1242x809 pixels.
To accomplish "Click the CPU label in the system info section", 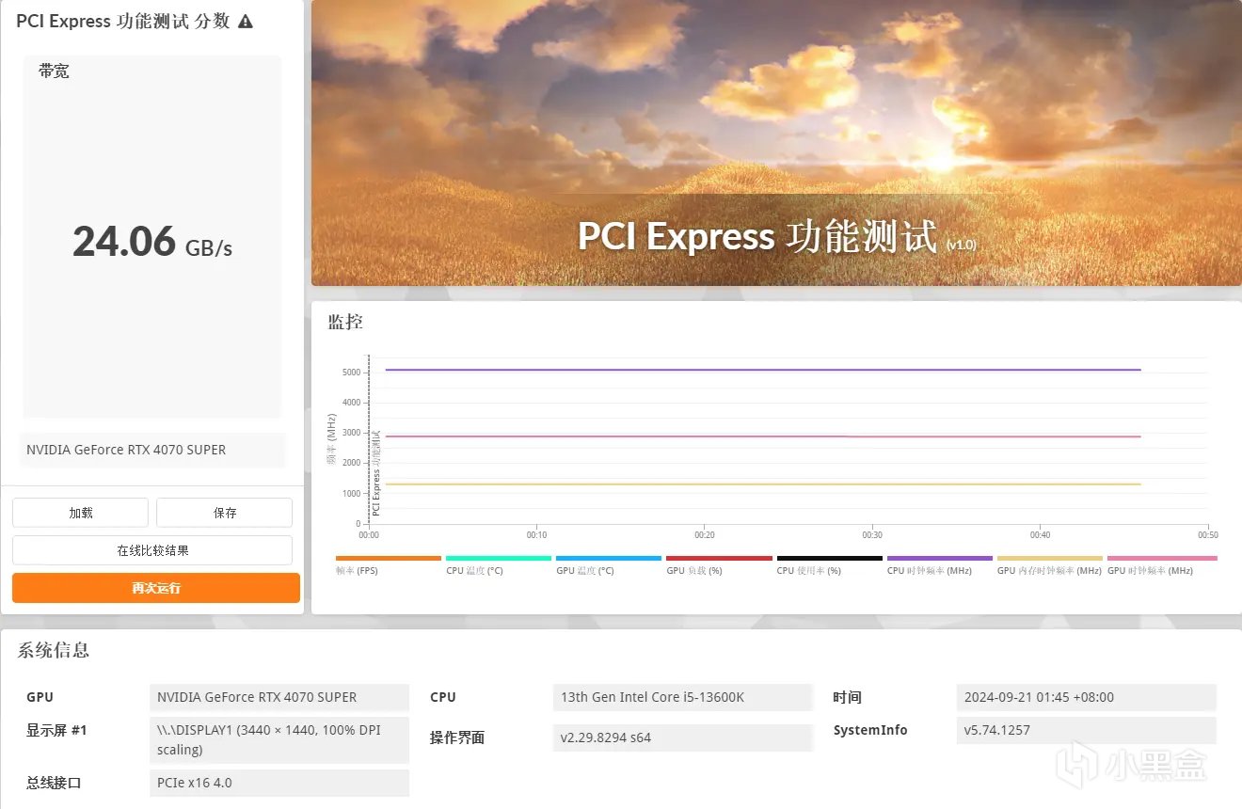I will (x=443, y=697).
